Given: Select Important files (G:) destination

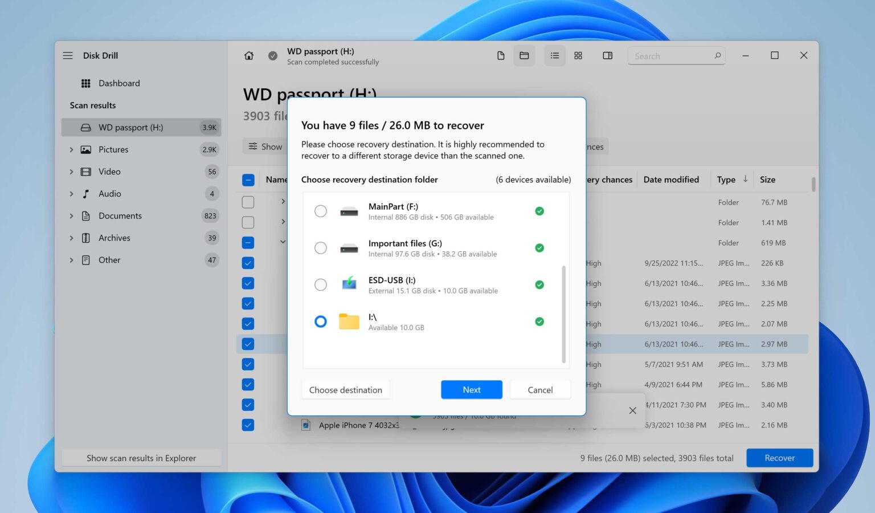Looking at the screenshot, I should click(x=321, y=248).
